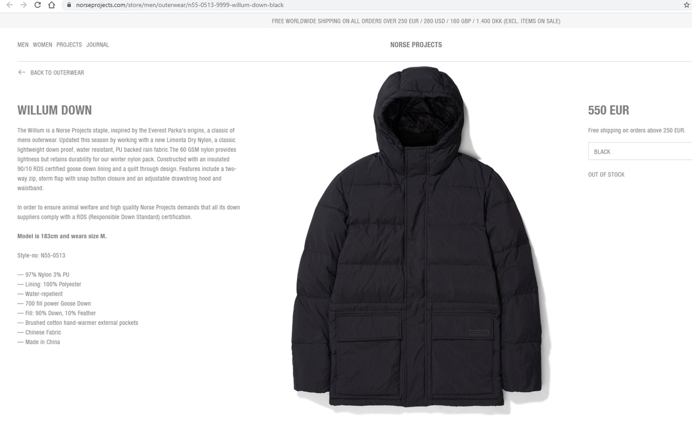Open the MEN menu
The image size is (692, 435).
[x=23, y=45]
